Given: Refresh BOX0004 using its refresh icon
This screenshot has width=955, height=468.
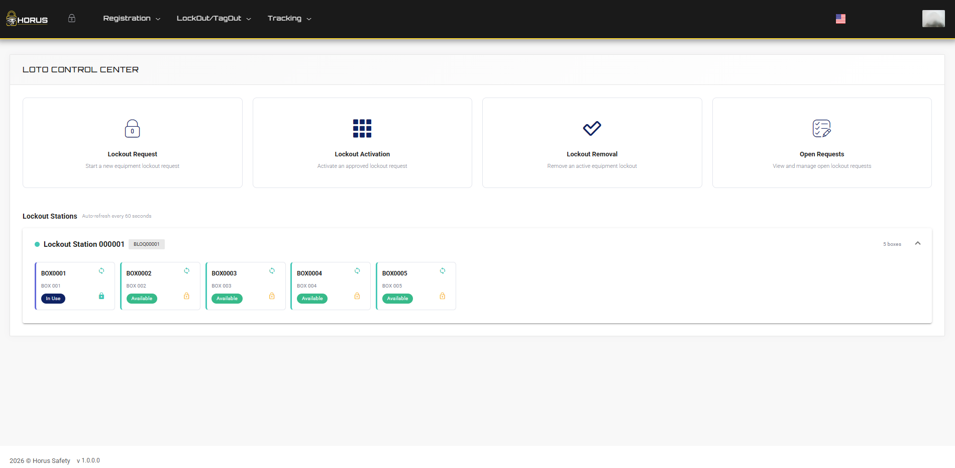Looking at the screenshot, I should [357, 270].
